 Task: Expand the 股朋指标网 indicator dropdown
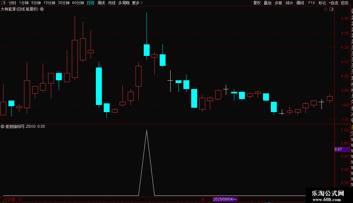2,126
